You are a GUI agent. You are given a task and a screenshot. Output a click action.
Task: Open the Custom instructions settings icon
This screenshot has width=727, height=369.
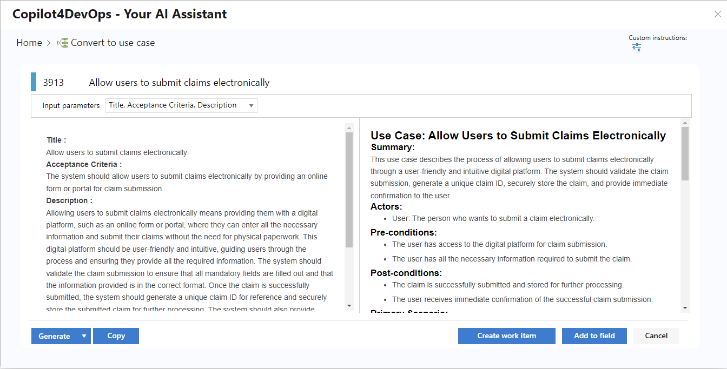click(637, 48)
